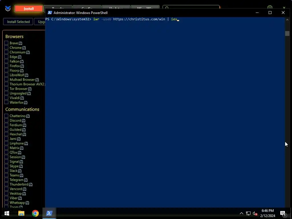The height and width of the screenshot is (219, 292).
Task: Tick the Tor Browser checkbox
Action: tap(6, 88)
